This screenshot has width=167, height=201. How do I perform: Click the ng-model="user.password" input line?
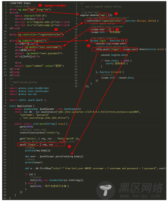[39, 53]
